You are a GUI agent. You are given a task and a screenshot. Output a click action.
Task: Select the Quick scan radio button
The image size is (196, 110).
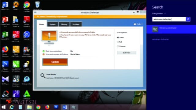[x=118, y=37]
